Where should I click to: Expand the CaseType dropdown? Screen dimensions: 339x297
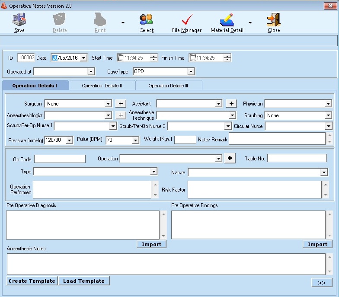point(191,72)
